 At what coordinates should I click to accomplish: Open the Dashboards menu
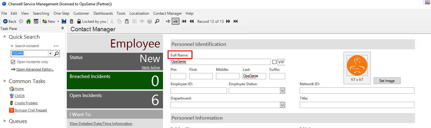pos(103,13)
